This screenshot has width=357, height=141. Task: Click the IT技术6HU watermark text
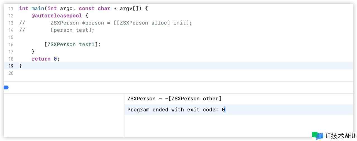coord(340,136)
